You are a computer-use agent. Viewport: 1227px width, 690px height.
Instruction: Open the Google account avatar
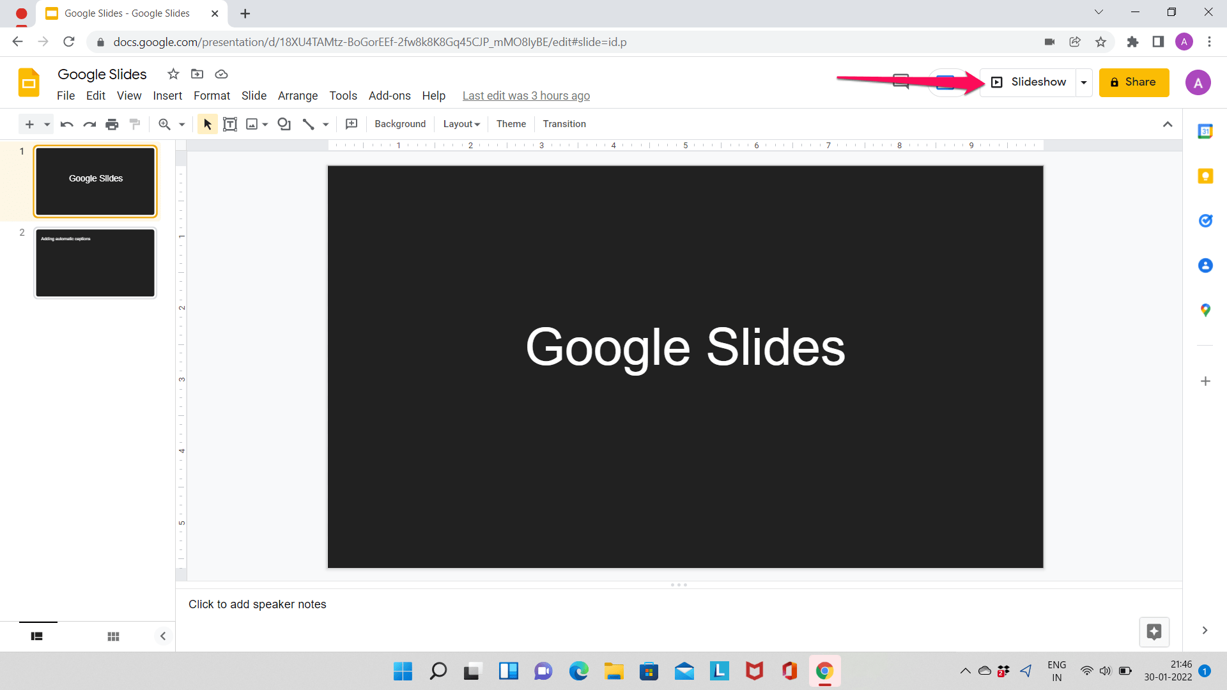coord(1198,82)
